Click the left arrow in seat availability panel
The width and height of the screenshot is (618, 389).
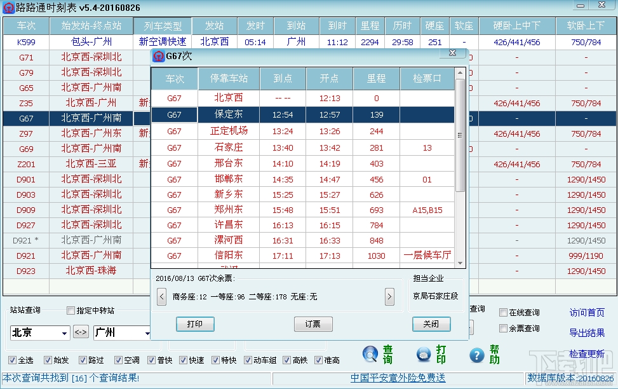tap(161, 296)
